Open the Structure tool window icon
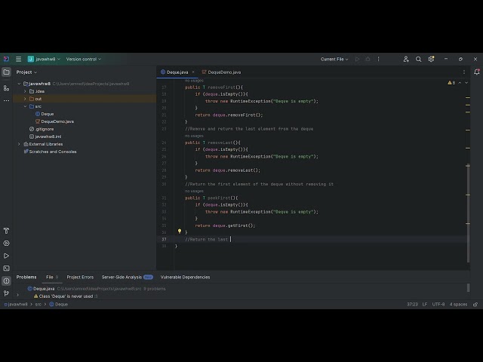The image size is (483, 362). [6, 88]
